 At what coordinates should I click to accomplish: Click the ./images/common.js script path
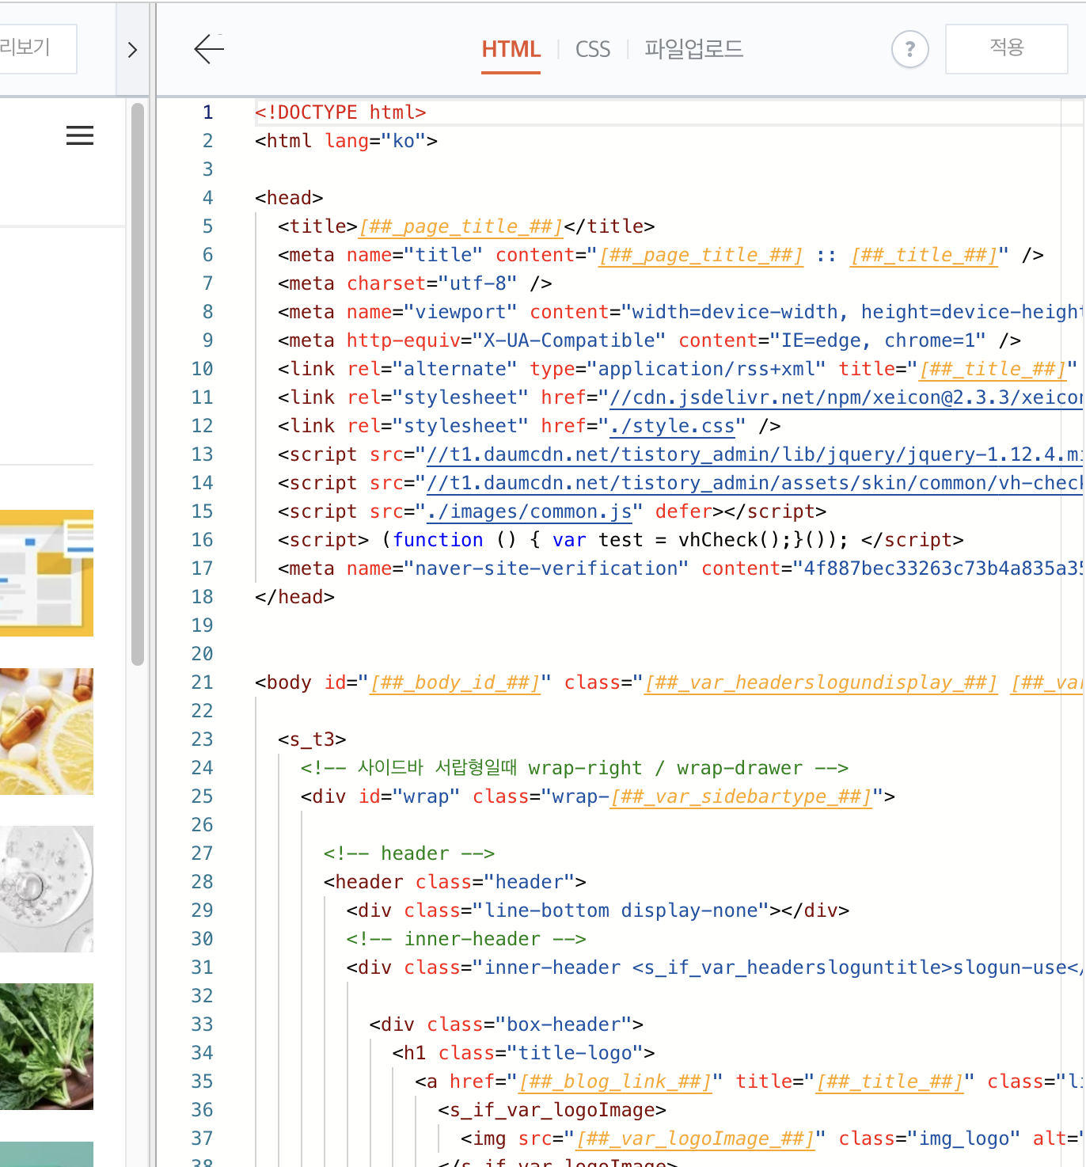pos(530,511)
